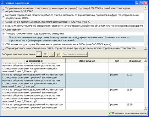Click Процент cell in the 12.69 row
The image size is (149, 117).
(x=117, y=106)
